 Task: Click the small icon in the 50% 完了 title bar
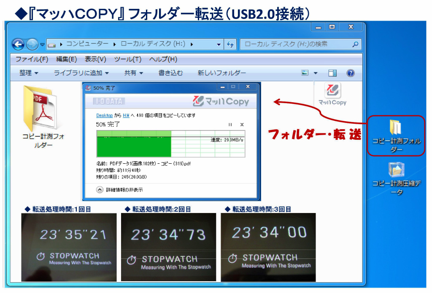pos(88,88)
